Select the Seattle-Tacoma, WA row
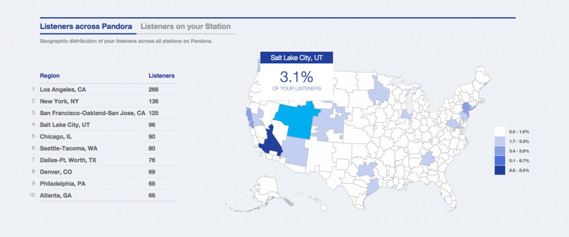The image size is (569, 237). tap(103, 149)
